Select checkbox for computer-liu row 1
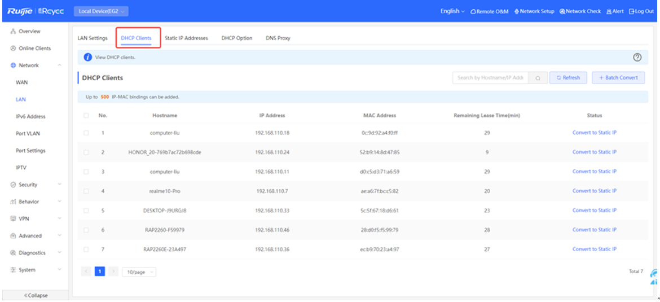Screen dimensions: 660x302 pyautogui.click(x=86, y=133)
